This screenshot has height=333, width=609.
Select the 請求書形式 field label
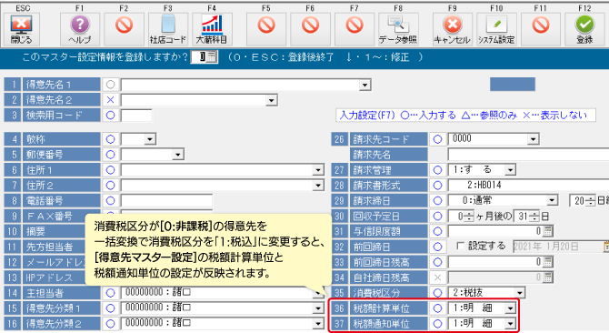(x=388, y=186)
